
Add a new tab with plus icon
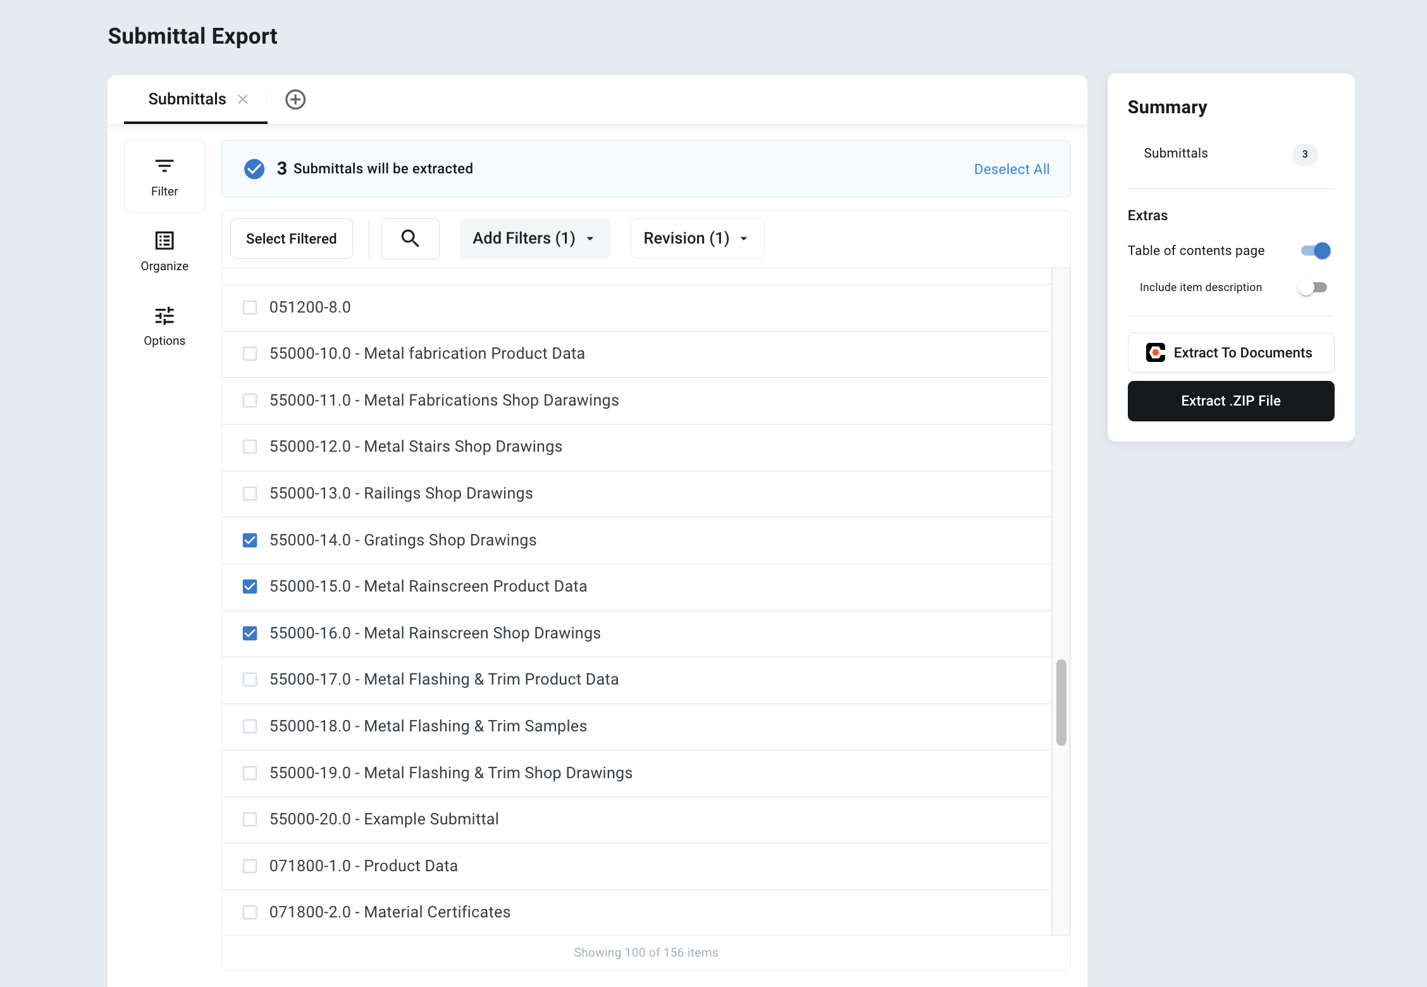(x=295, y=99)
